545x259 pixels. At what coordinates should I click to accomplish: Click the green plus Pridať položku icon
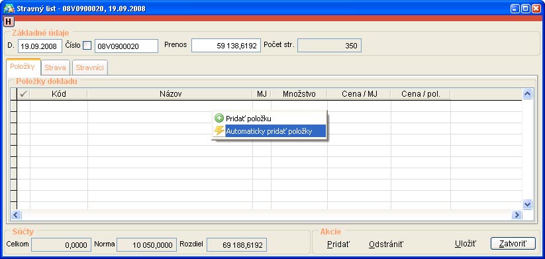(219, 118)
